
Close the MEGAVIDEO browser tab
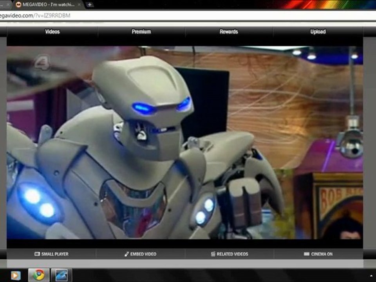pyautogui.click(x=79, y=5)
